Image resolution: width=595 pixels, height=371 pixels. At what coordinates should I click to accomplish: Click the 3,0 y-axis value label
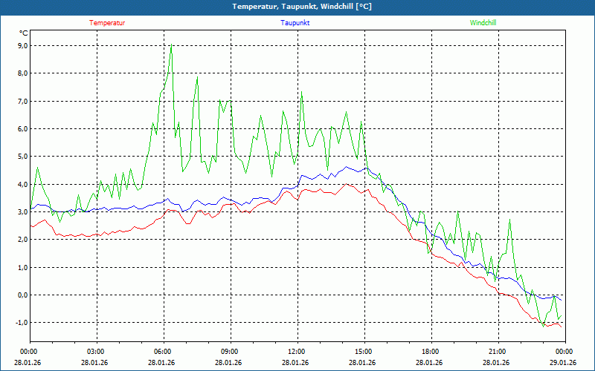pyautogui.click(x=22, y=212)
